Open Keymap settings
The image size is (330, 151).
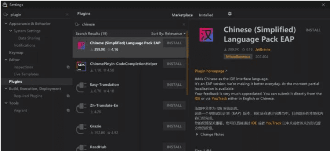[16, 53]
